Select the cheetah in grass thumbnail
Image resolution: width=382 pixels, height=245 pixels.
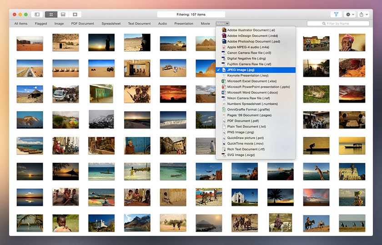(316, 94)
